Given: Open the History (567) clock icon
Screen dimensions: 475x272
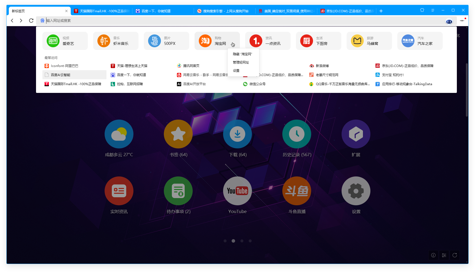Looking at the screenshot, I should point(297,134).
